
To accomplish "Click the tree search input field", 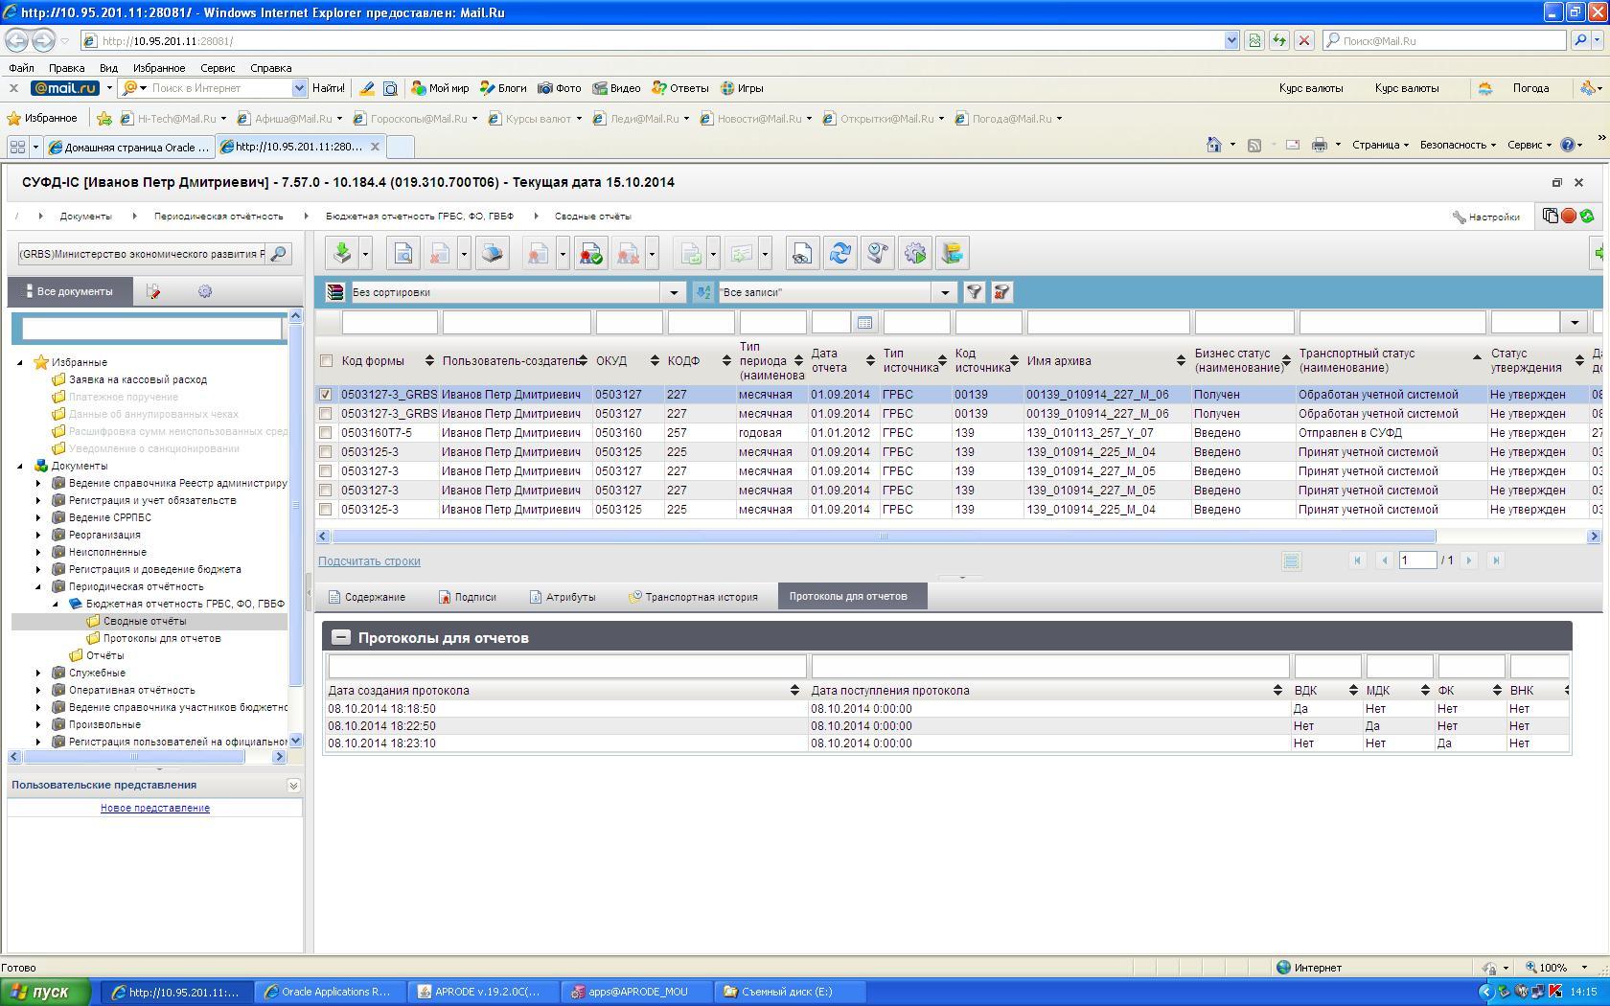I will point(152,328).
